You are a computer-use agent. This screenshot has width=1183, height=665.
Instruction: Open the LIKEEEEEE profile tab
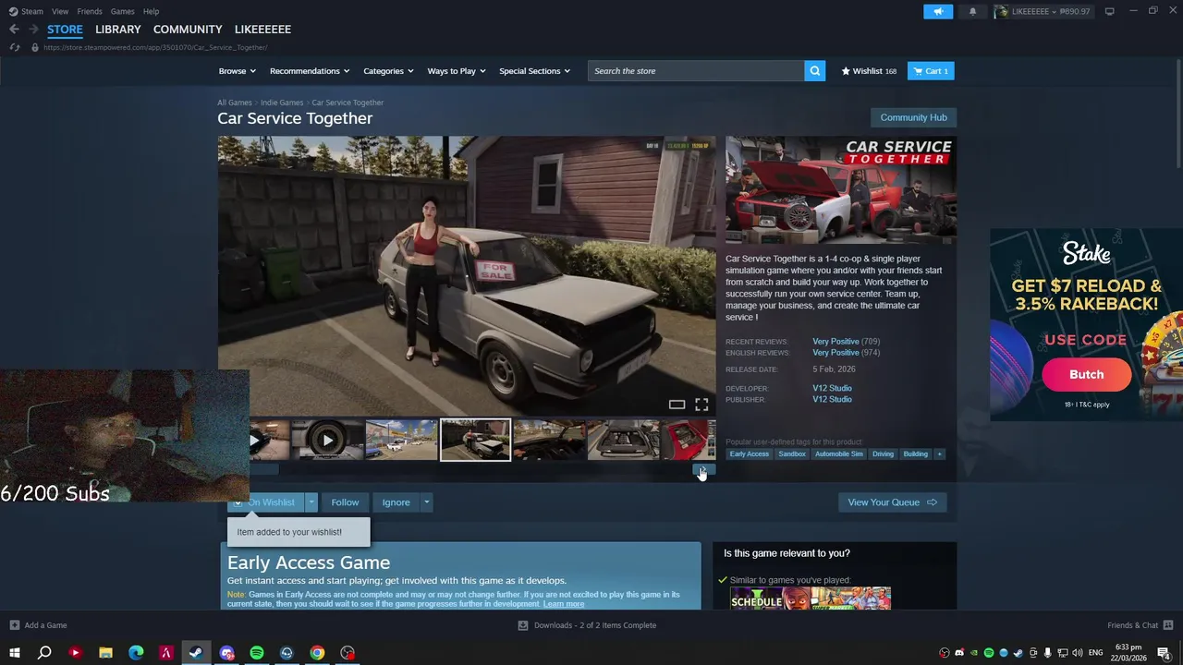262,30
